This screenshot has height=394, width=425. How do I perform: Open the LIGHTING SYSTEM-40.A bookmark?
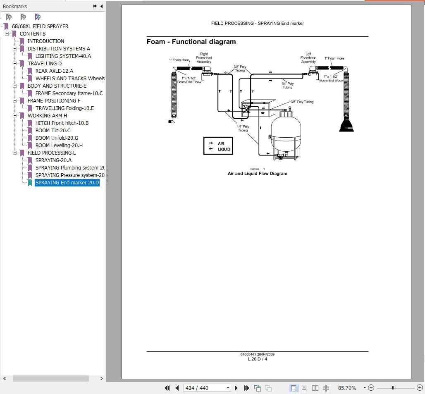point(63,56)
